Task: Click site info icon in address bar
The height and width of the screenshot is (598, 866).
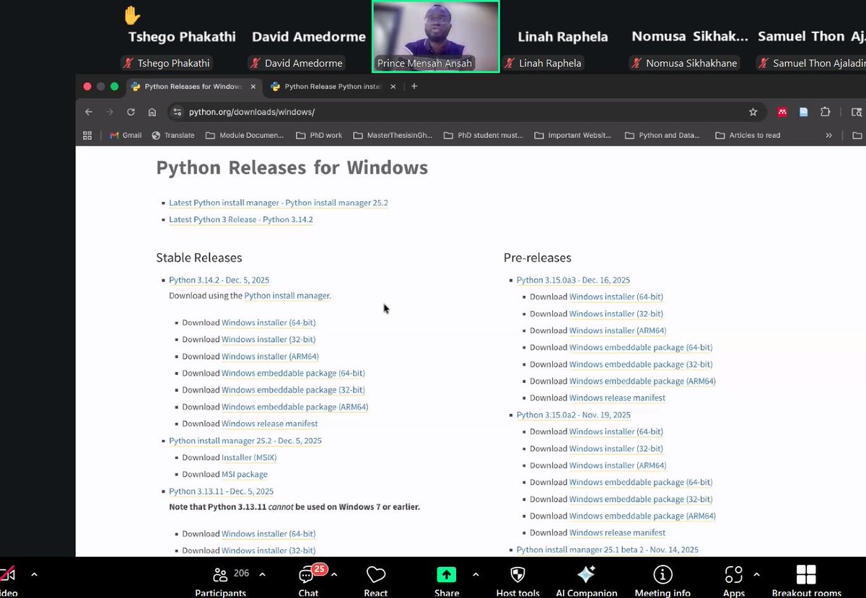Action: click(178, 112)
